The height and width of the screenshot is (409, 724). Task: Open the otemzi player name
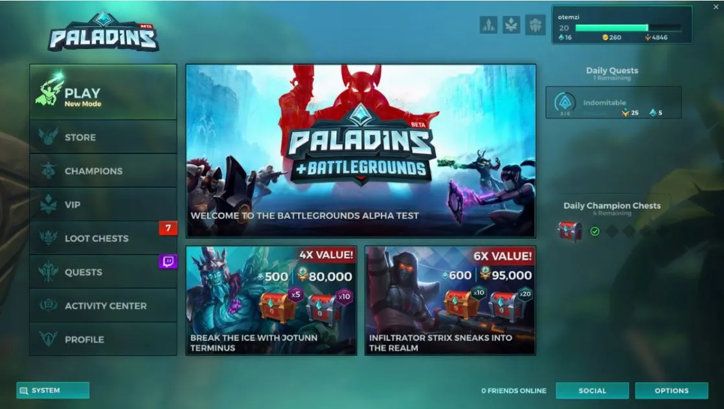(569, 17)
